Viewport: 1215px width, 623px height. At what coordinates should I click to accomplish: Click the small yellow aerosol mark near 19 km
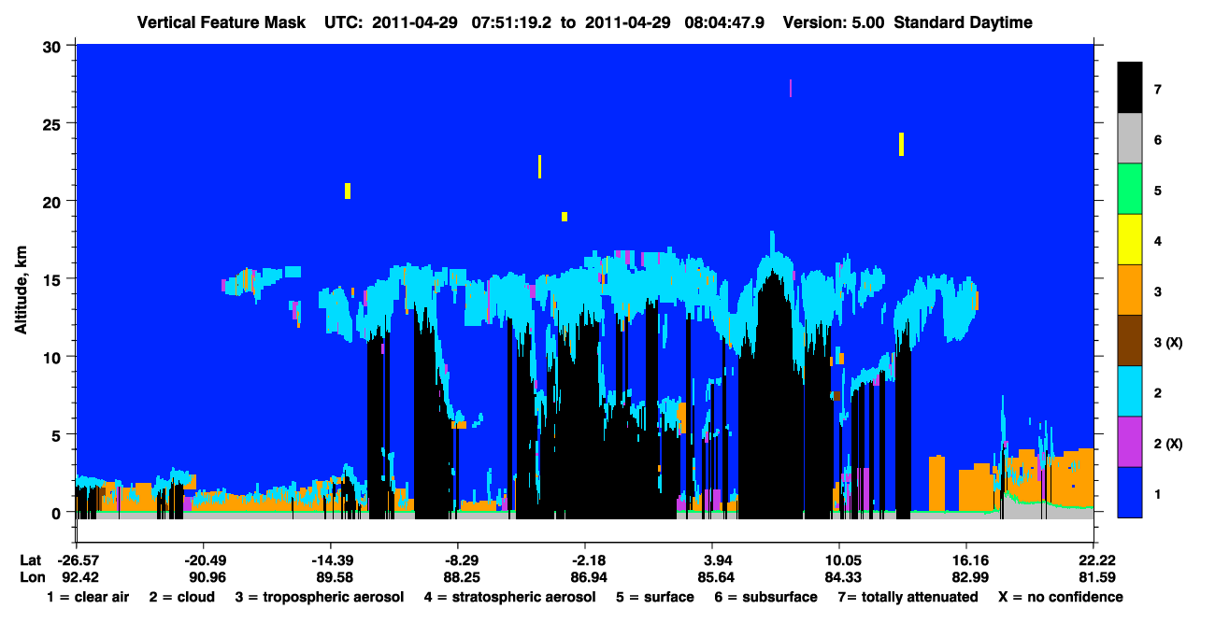click(x=565, y=217)
